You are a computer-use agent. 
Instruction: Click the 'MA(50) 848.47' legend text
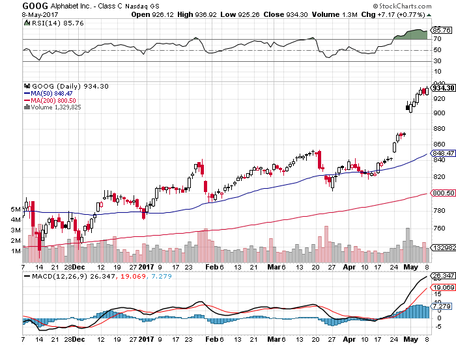pyautogui.click(x=51, y=94)
